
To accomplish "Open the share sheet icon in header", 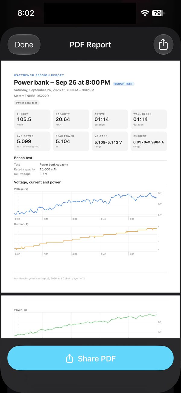I will 163,45.
